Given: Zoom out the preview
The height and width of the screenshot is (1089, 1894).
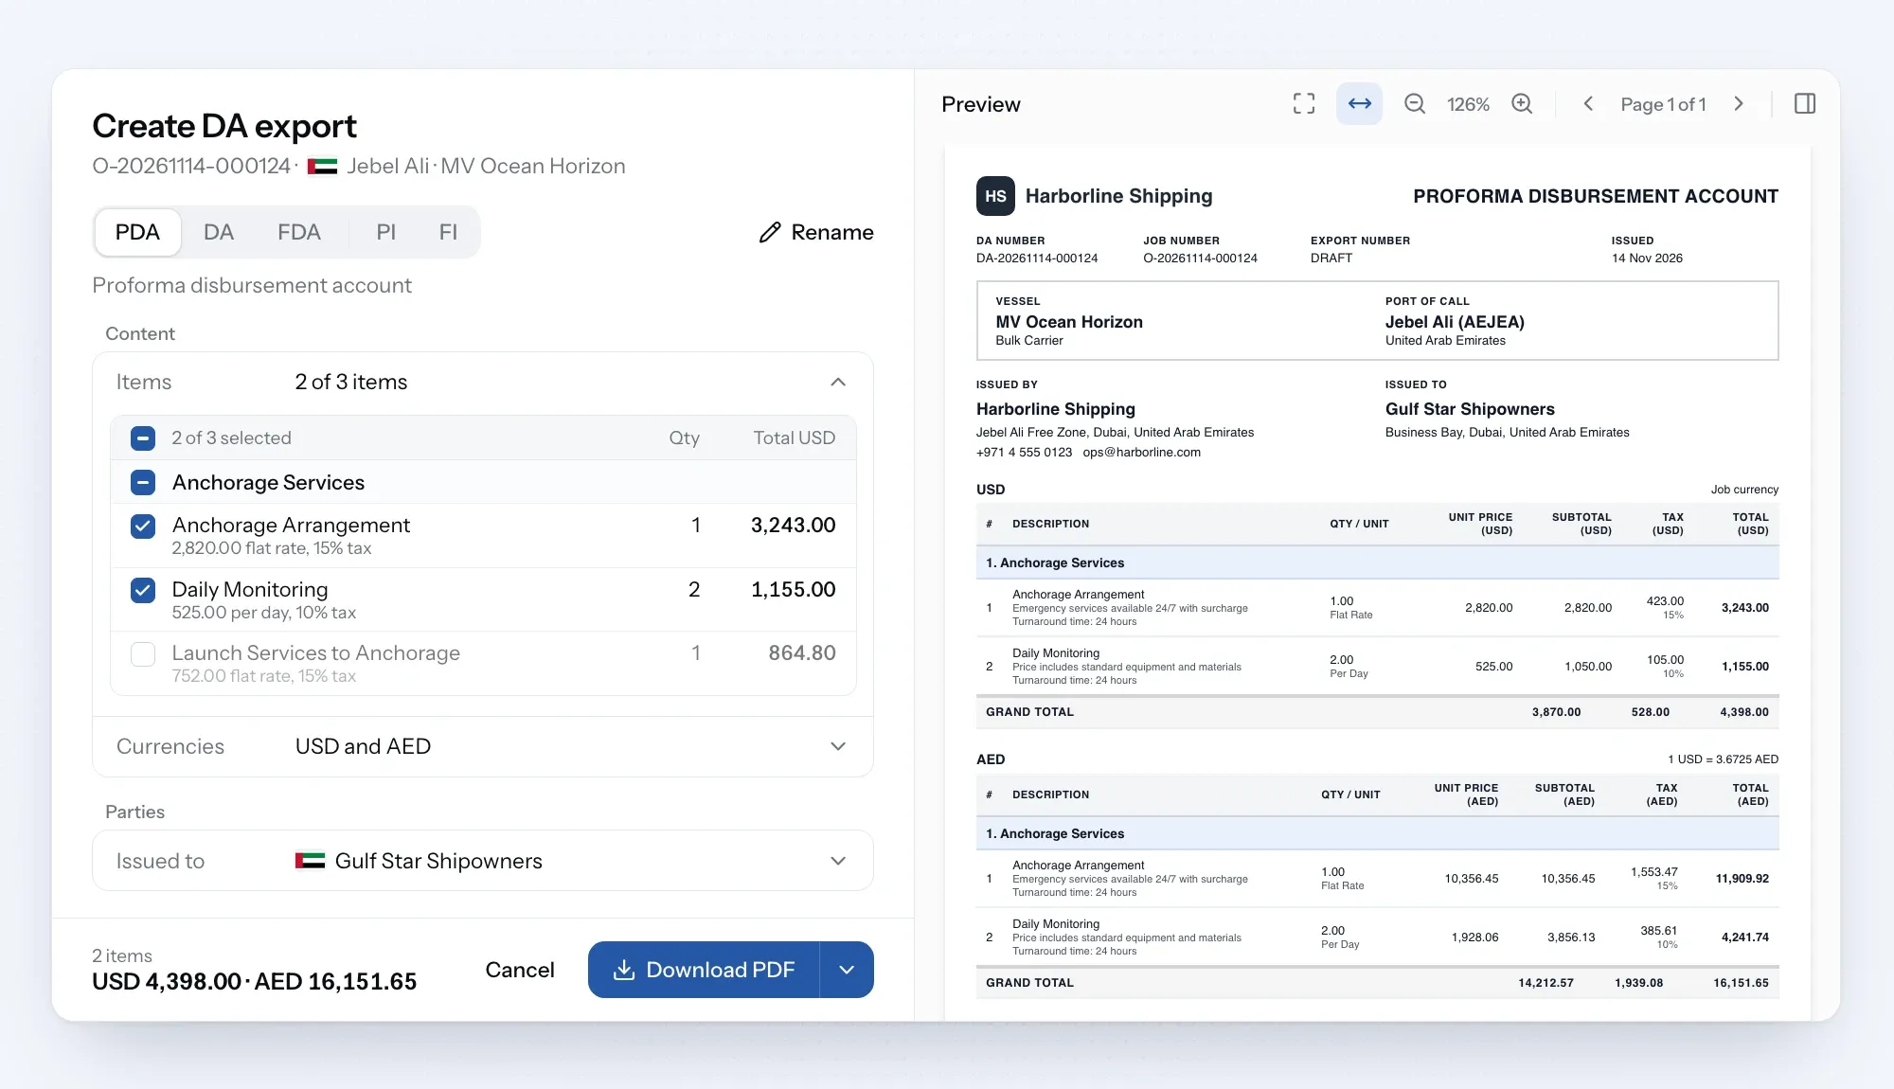Looking at the screenshot, I should (x=1414, y=104).
